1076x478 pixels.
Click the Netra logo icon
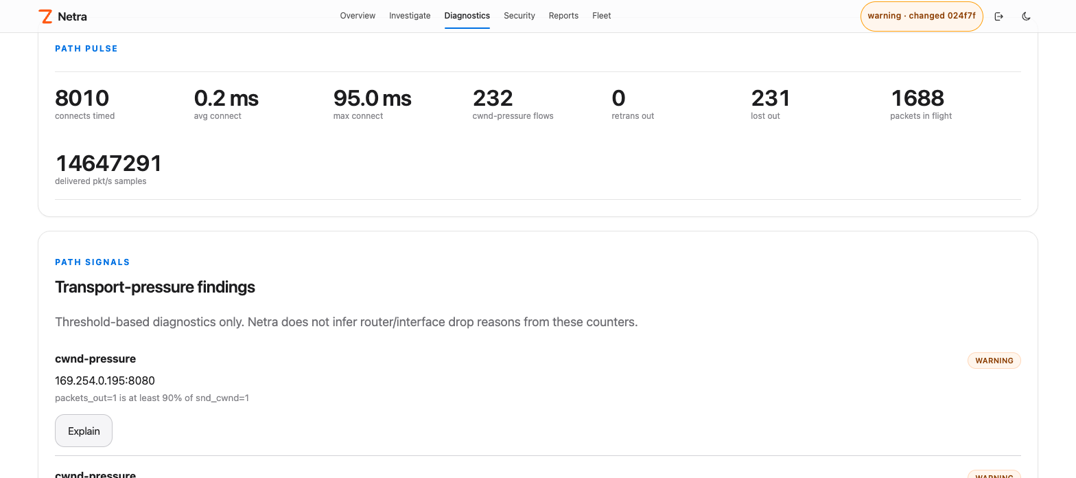click(x=46, y=16)
